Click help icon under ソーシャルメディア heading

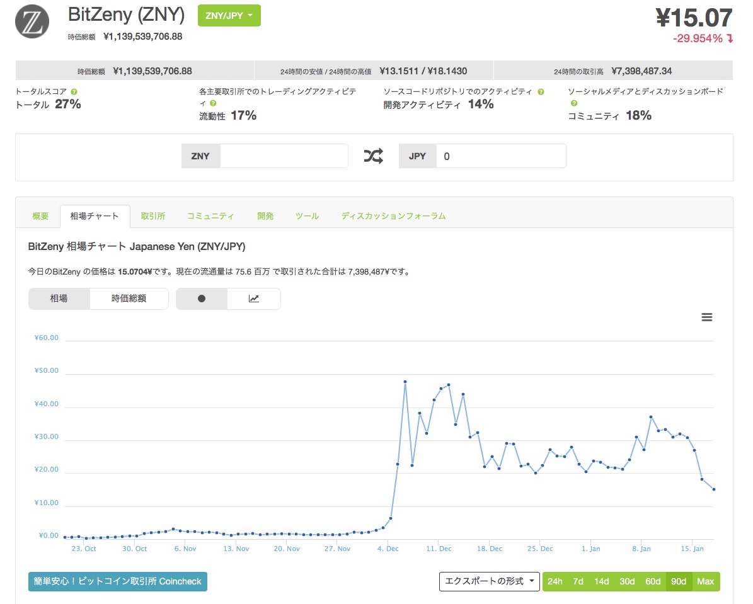tap(573, 103)
